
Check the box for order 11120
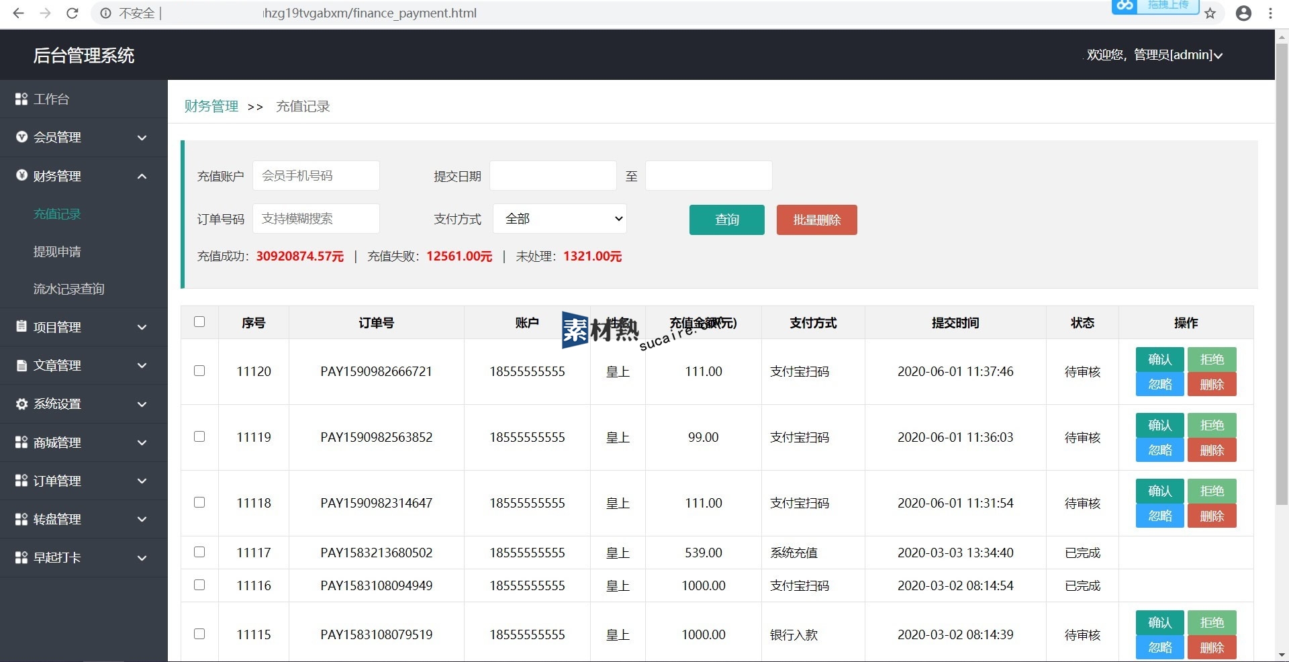pyautogui.click(x=199, y=371)
